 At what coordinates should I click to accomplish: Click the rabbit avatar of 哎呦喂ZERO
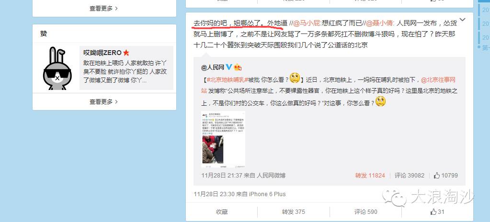point(57,68)
